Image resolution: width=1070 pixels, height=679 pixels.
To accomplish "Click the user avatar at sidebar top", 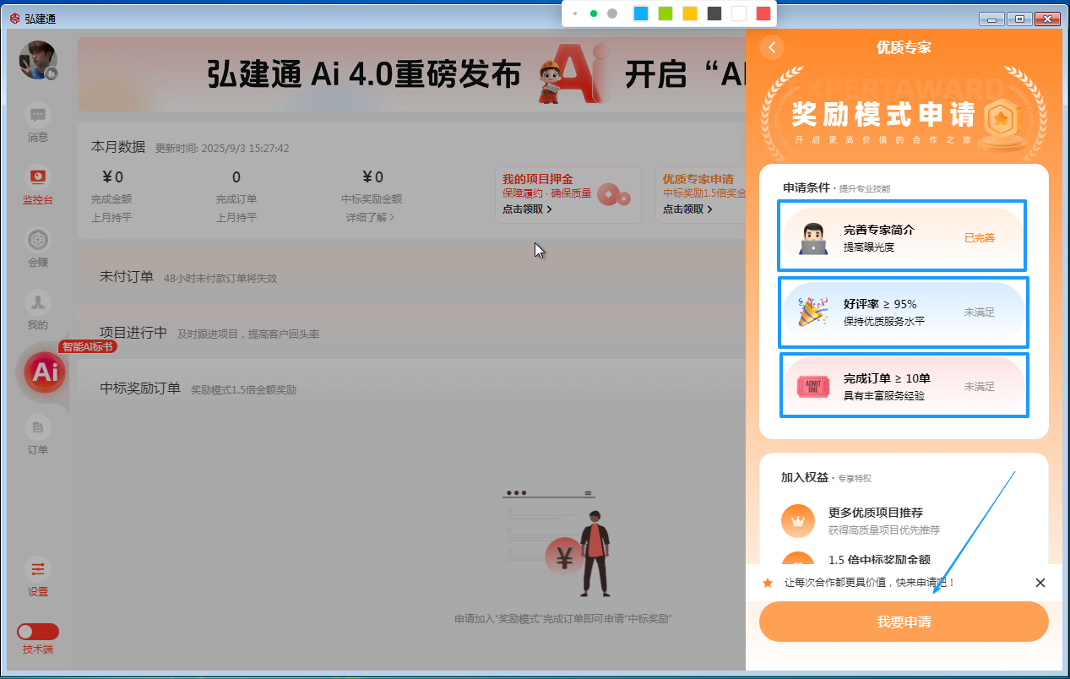I will pyautogui.click(x=37, y=60).
